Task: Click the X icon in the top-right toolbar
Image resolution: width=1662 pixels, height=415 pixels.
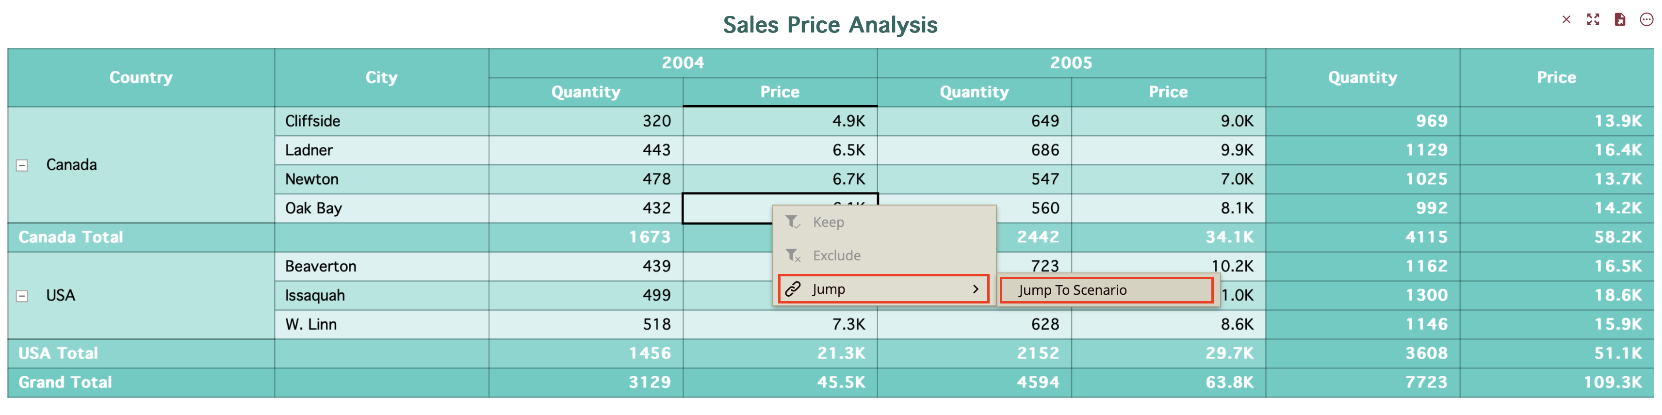Action: (1566, 19)
